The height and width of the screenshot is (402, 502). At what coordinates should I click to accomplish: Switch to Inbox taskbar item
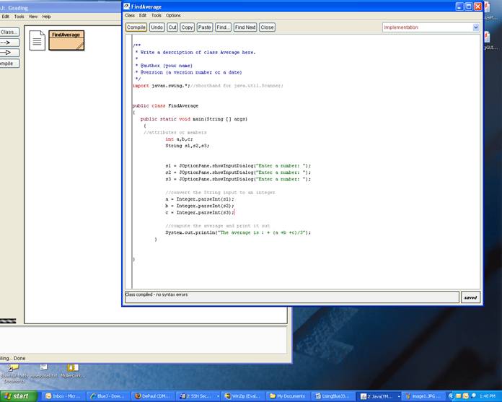tap(63, 396)
